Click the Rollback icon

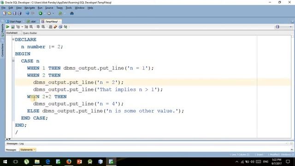click(x=43, y=27)
